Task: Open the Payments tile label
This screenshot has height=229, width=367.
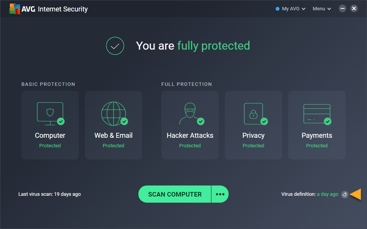Action: 317,135
